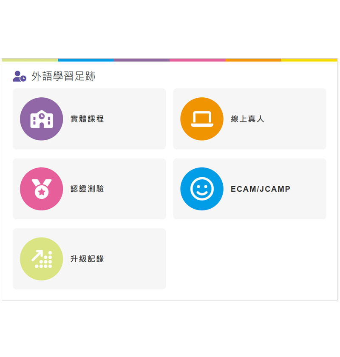Click the purple segment of top bar
Screen dimensions: 340x357
tap(142, 60)
